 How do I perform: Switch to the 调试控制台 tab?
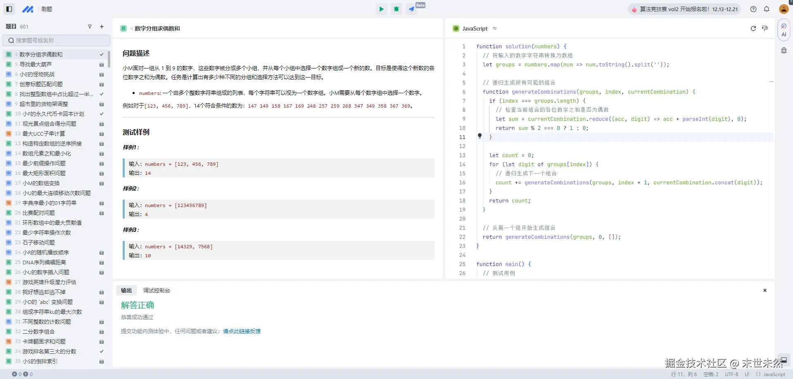pos(157,290)
